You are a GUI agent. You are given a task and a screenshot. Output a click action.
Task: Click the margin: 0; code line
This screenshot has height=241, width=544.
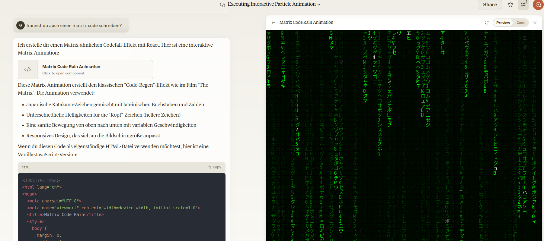click(x=49, y=235)
